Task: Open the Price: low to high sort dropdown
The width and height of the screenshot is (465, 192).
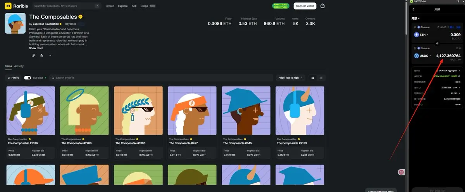Action: [291, 78]
